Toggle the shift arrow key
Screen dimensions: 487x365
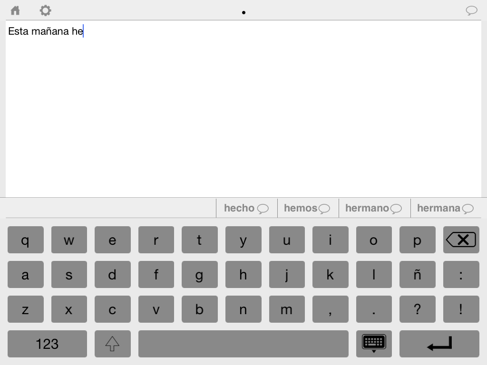click(x=112, y=344)
